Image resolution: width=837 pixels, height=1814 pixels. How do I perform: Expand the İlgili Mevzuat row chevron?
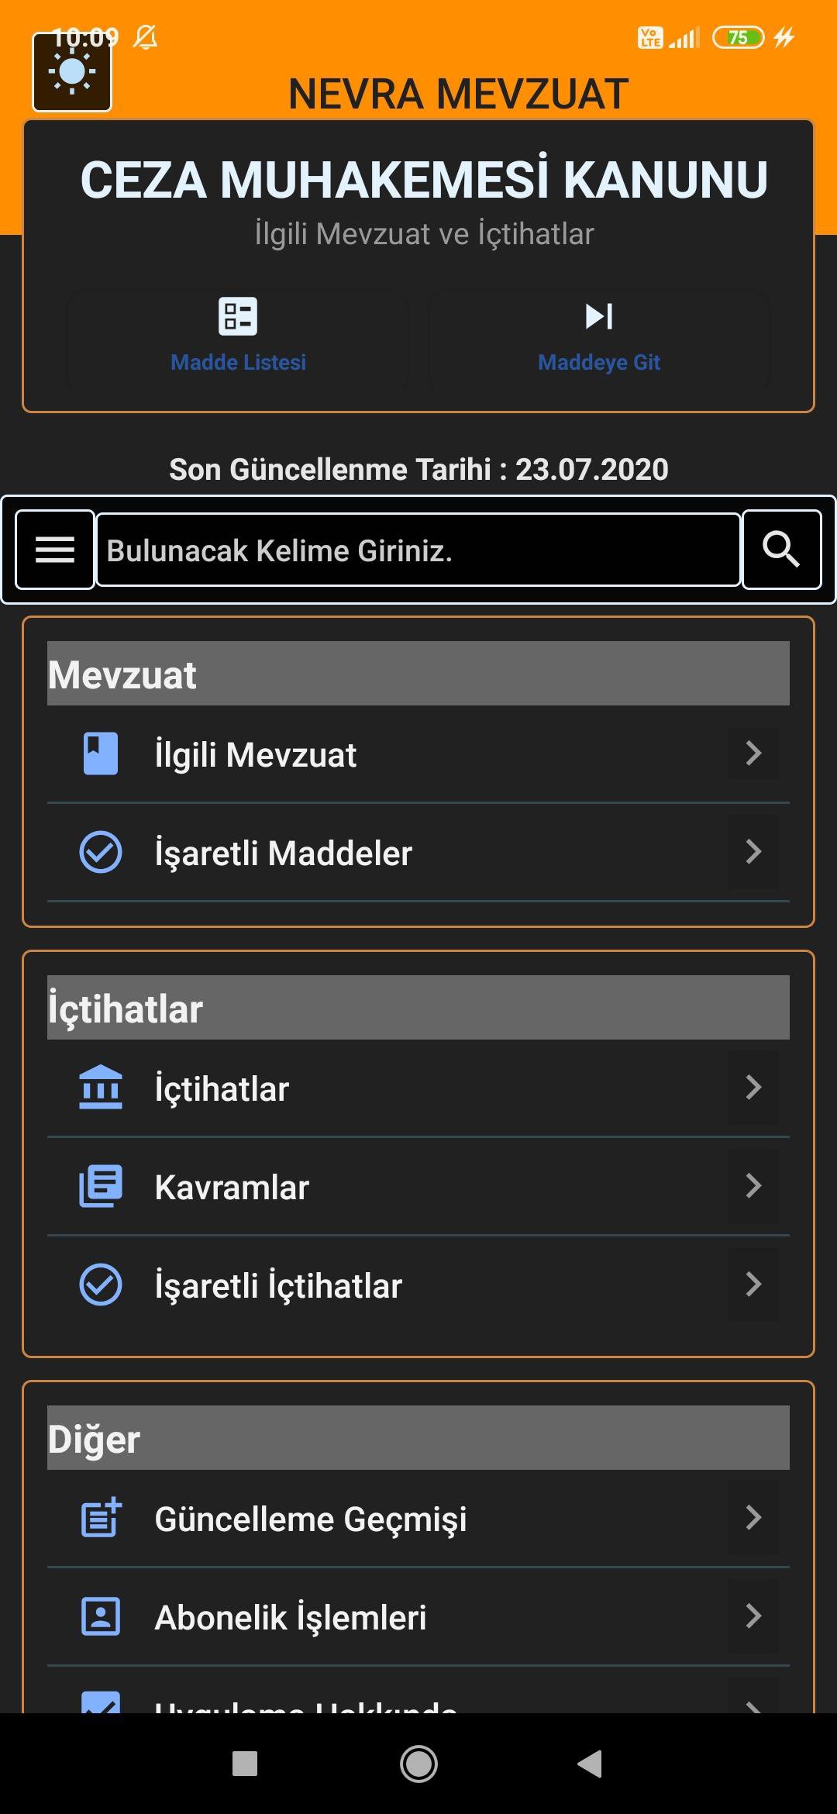pos(751,754)
